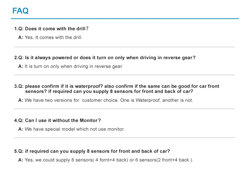The height and width of the screenshot is (171, 249).
Task: Click the "1.Q:" question label
Action: point(19,29)
